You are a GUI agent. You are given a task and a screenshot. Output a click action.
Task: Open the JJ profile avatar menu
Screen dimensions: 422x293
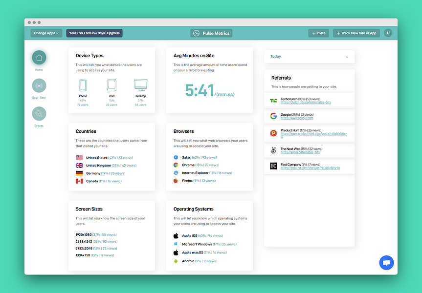pyautogui.click(x=388, y=33)
